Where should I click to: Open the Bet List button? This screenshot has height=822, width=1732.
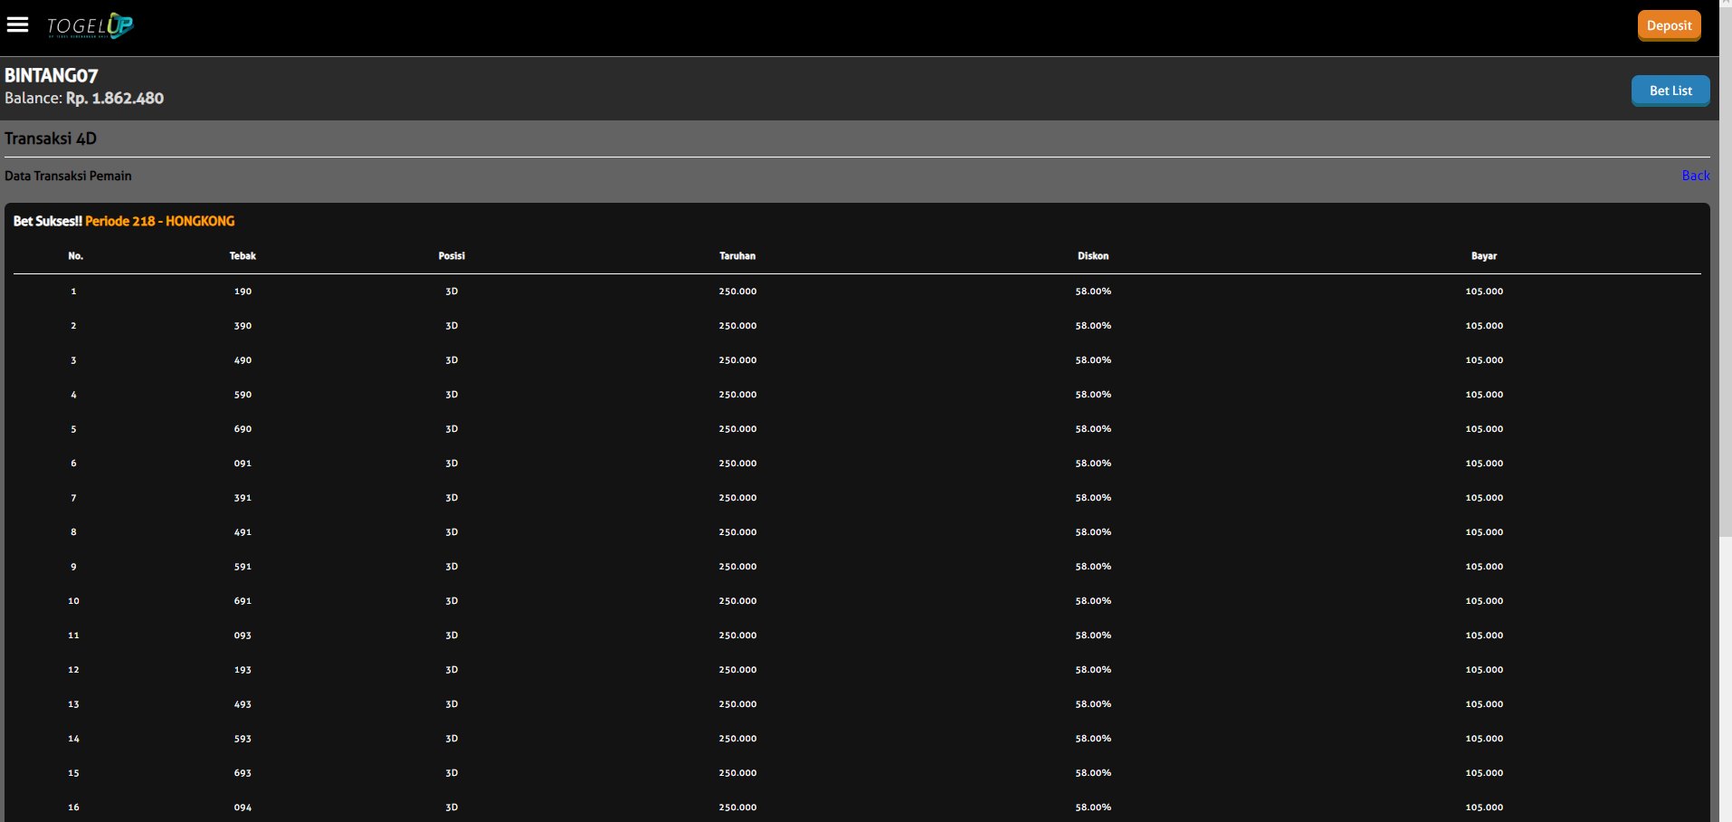(x=1670, y=91)
